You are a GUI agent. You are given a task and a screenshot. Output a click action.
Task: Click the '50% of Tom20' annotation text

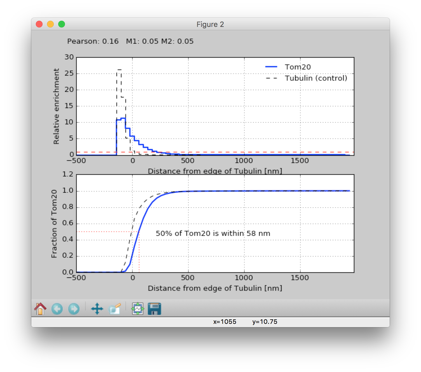tap(213, 233)
